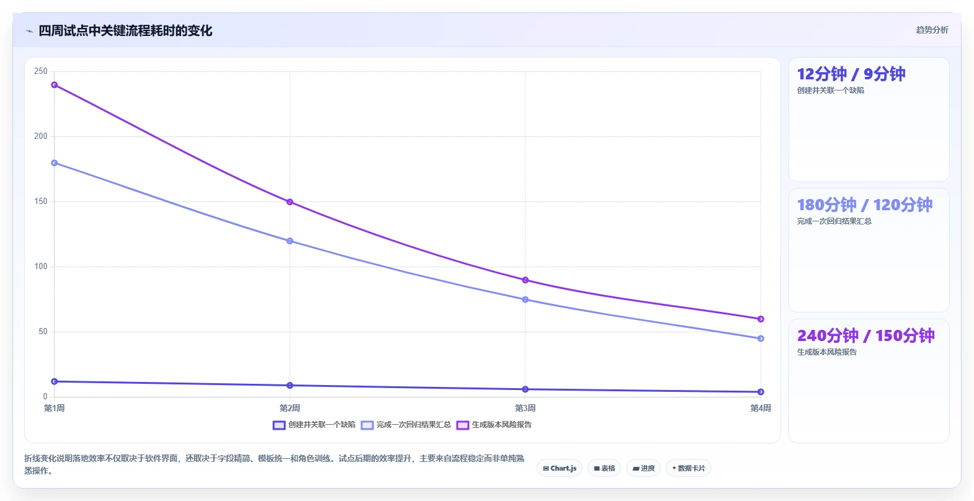Select the 180分钟 / 120分钟 stat card
This screenshot has height=501, width=974.
pyautogui.click(x=869, y=250)
